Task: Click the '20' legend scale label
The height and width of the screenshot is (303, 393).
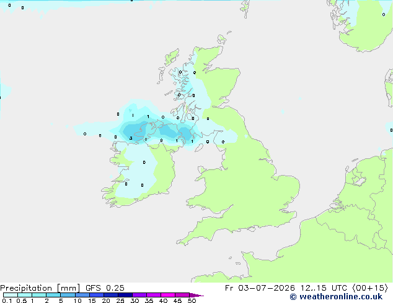Action: pos(106,301)
